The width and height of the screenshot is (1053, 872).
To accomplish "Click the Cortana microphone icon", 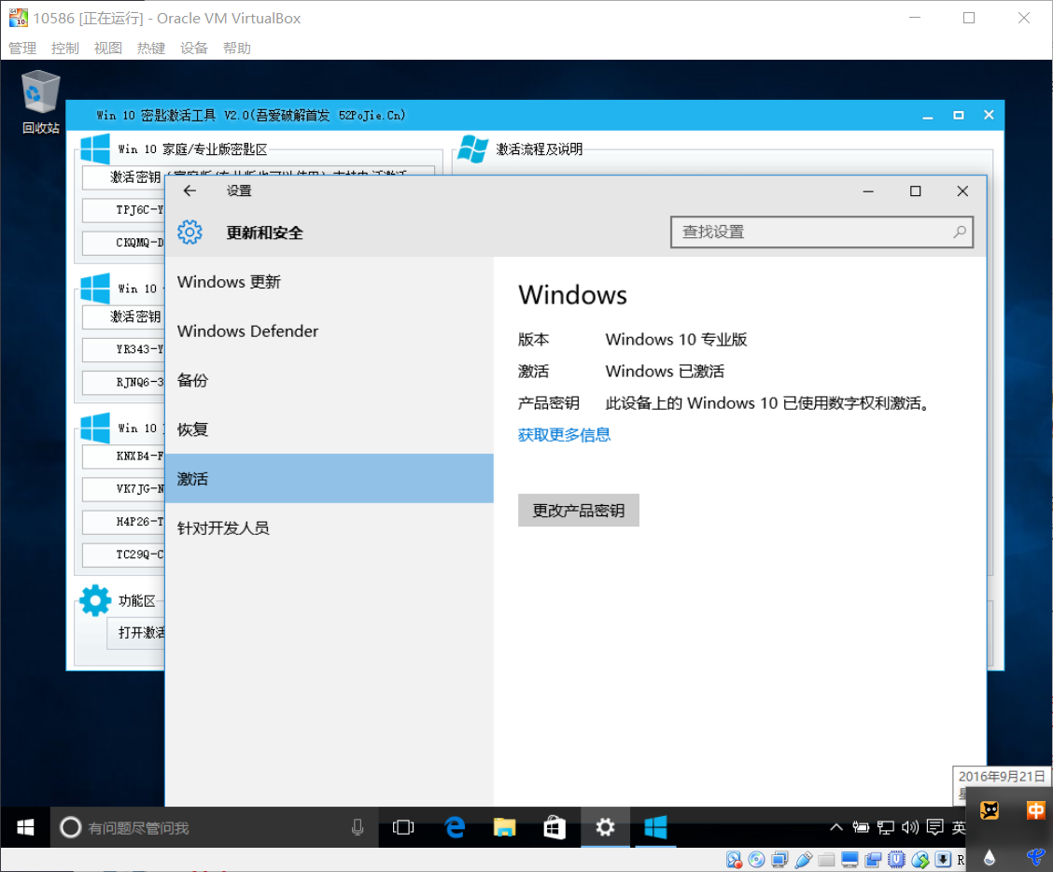I will (x=358, y=828).
